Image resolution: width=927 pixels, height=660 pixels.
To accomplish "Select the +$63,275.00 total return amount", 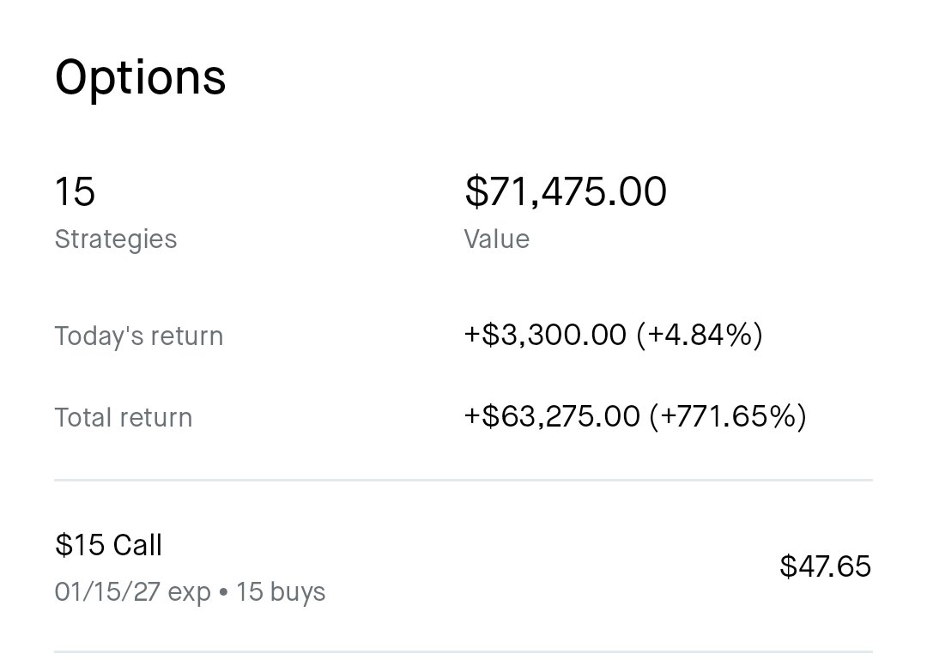I will click(x=552, y=415).
